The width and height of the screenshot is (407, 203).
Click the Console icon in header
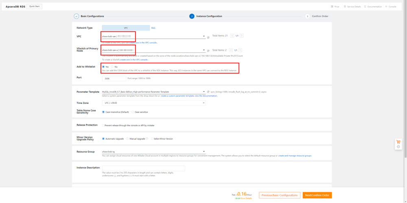(x=386, y=7)
